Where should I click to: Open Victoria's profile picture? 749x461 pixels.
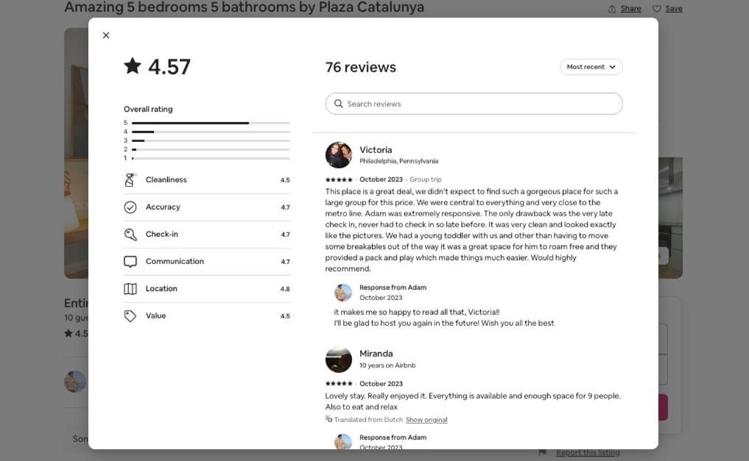click(x=339, y=155)
